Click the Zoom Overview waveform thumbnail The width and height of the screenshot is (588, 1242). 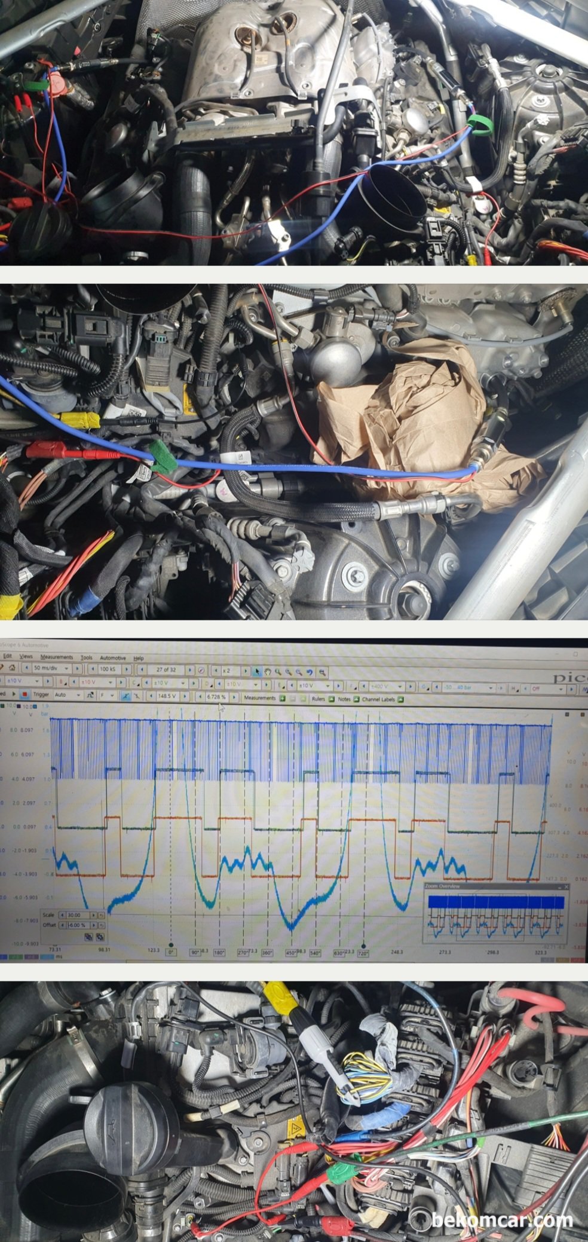(x=496, y=917)
